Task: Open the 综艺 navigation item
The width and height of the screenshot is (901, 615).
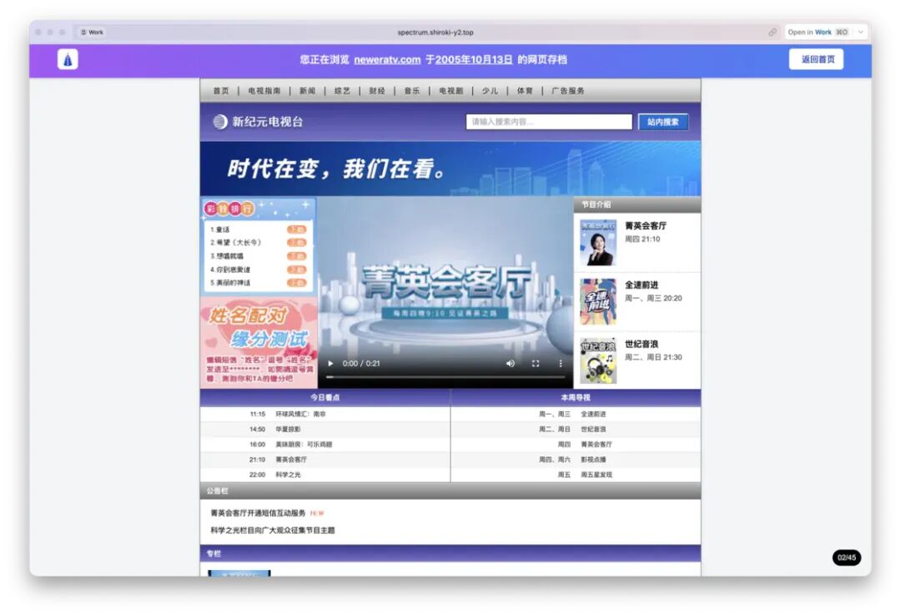Action: (343, 91)
